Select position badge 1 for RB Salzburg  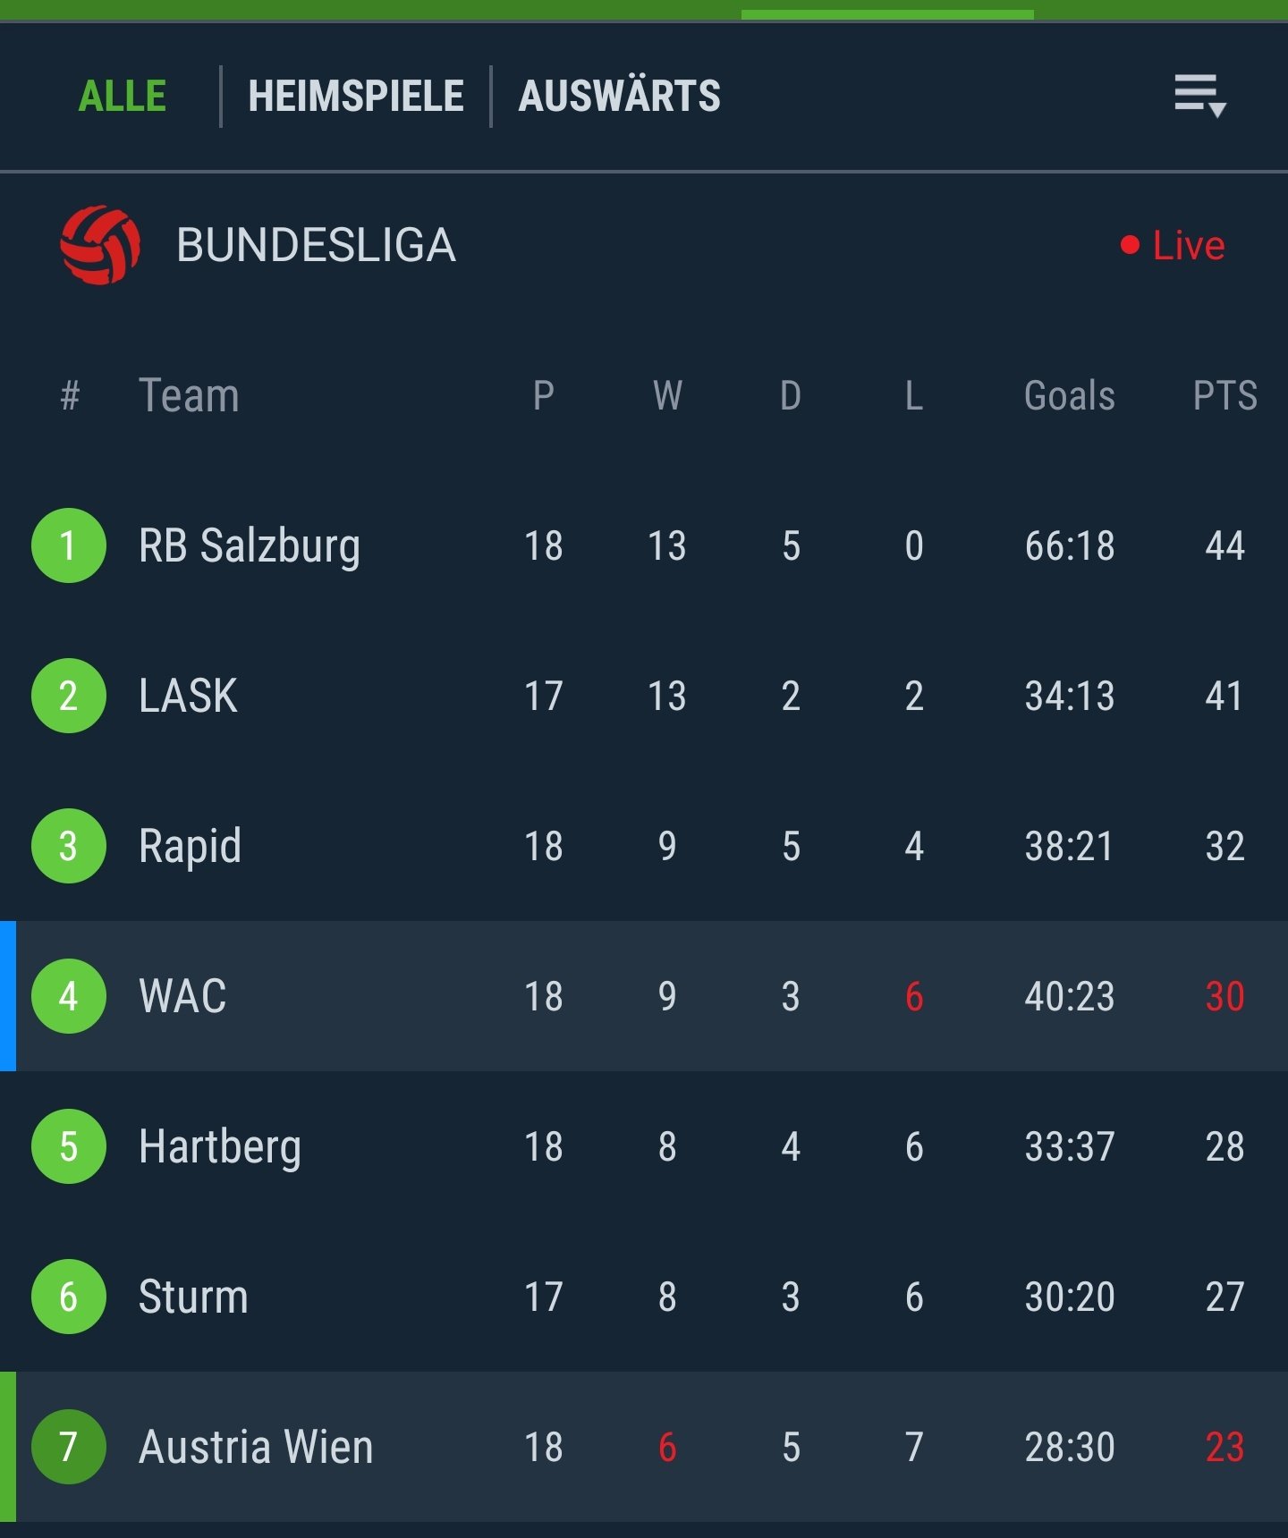(69, 545)
